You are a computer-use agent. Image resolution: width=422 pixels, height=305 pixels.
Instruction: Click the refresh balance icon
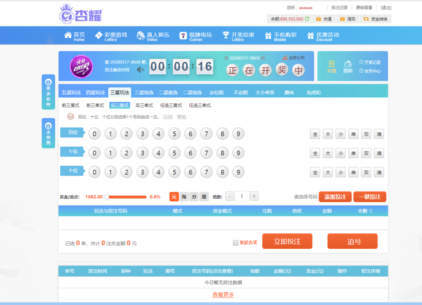pos(307,19)
